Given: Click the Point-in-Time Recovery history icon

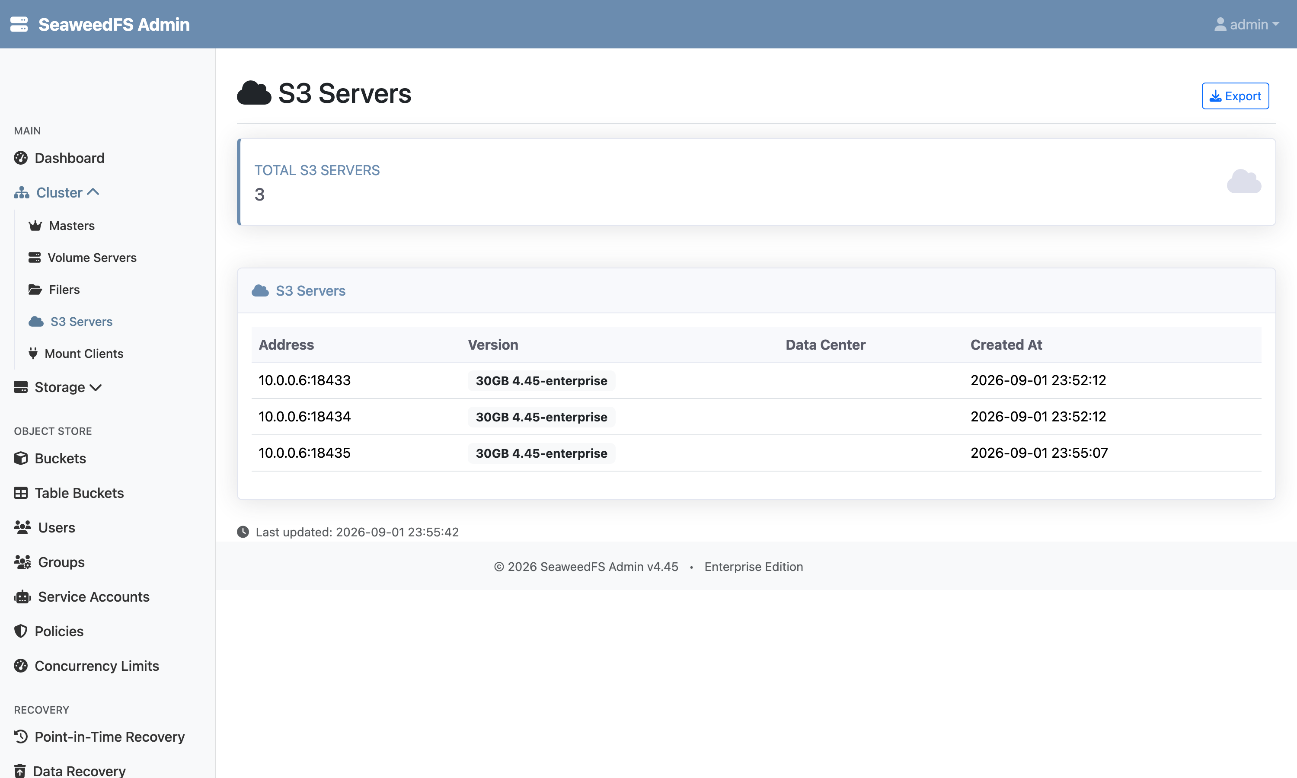Looking at the screenshot, I should tap(21, 737).
